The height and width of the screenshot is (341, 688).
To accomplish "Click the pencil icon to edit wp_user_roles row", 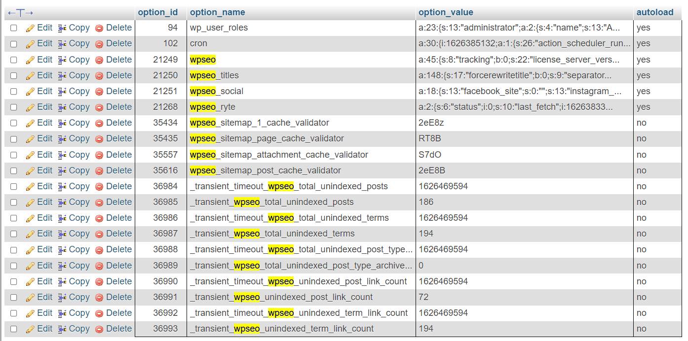I will (x=30, y=28).
